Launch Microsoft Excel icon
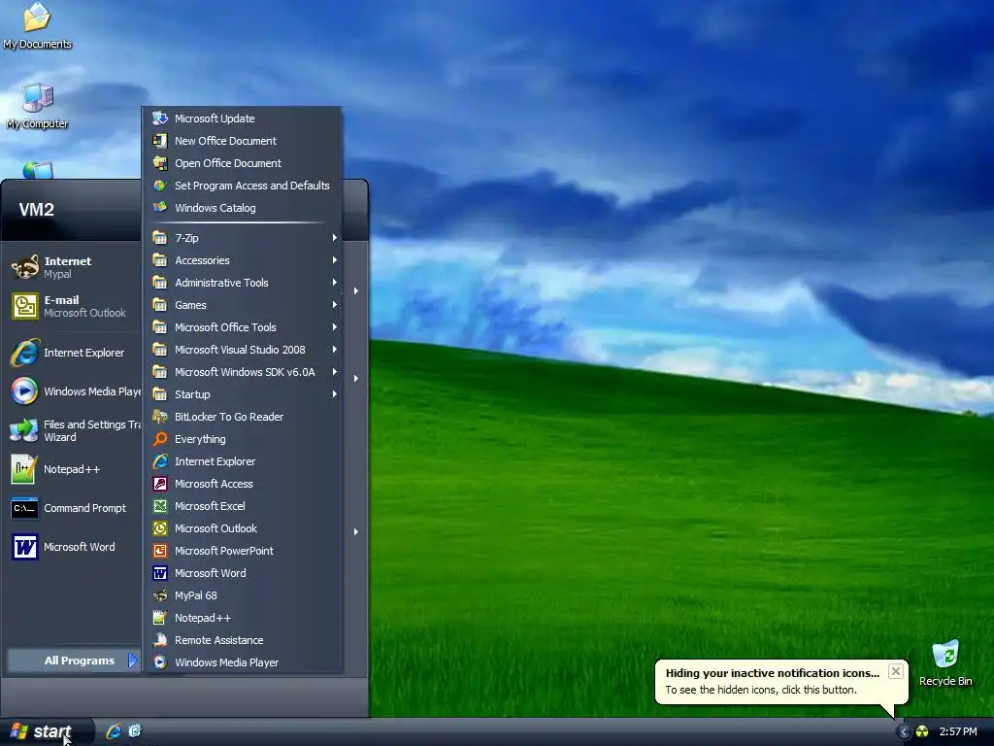 click(x=160, y=506)
